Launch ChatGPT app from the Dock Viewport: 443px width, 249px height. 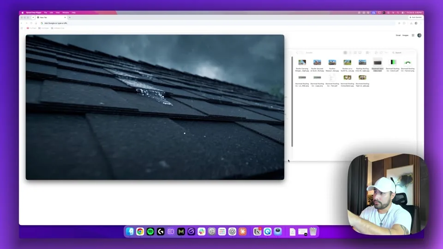coord(232,231)
